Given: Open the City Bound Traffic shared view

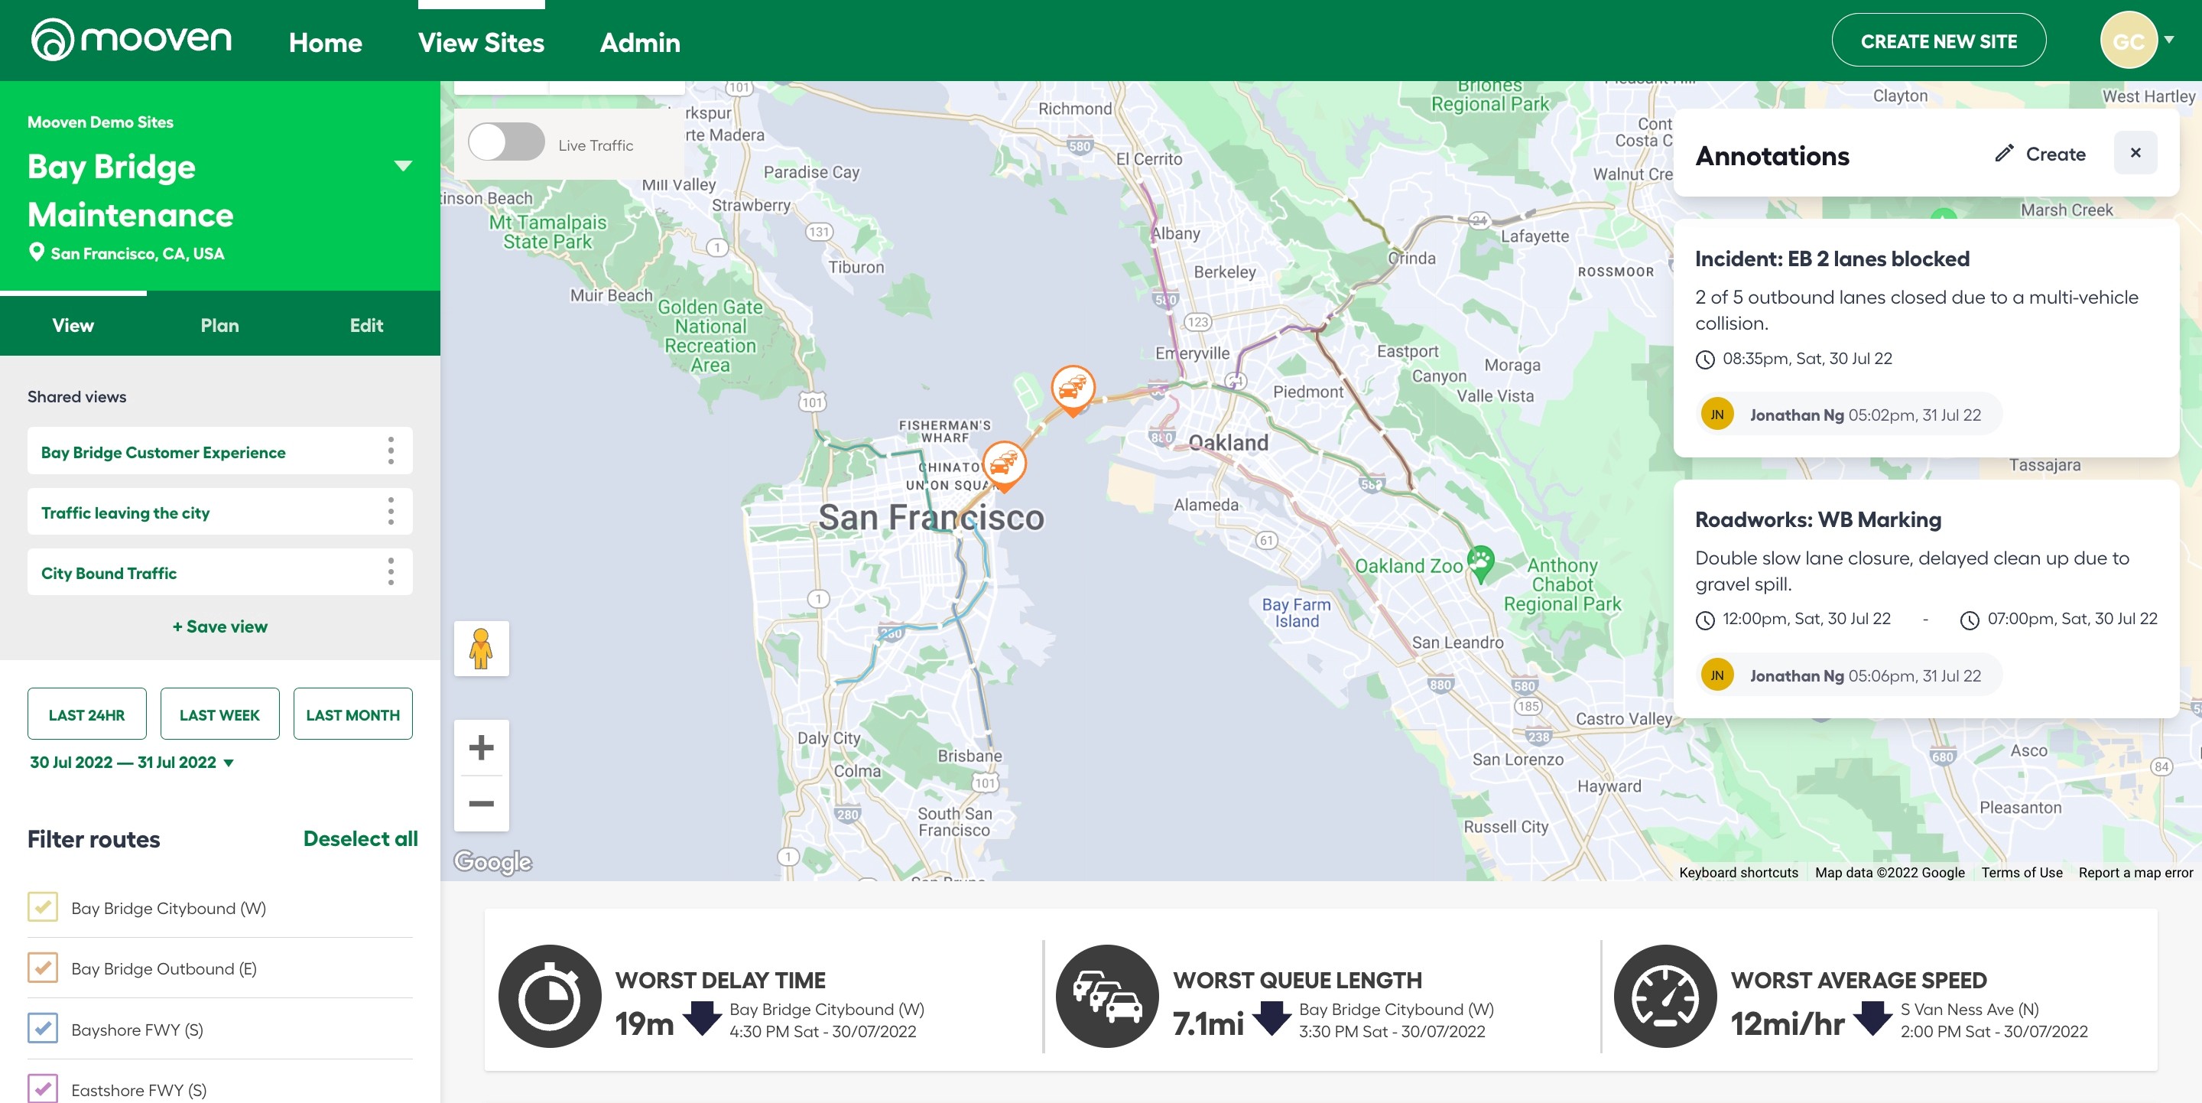Looking at the screenshot, I should [x=109, y=573].
